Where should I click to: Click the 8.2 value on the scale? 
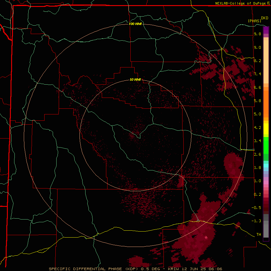[x=257, y=61]
